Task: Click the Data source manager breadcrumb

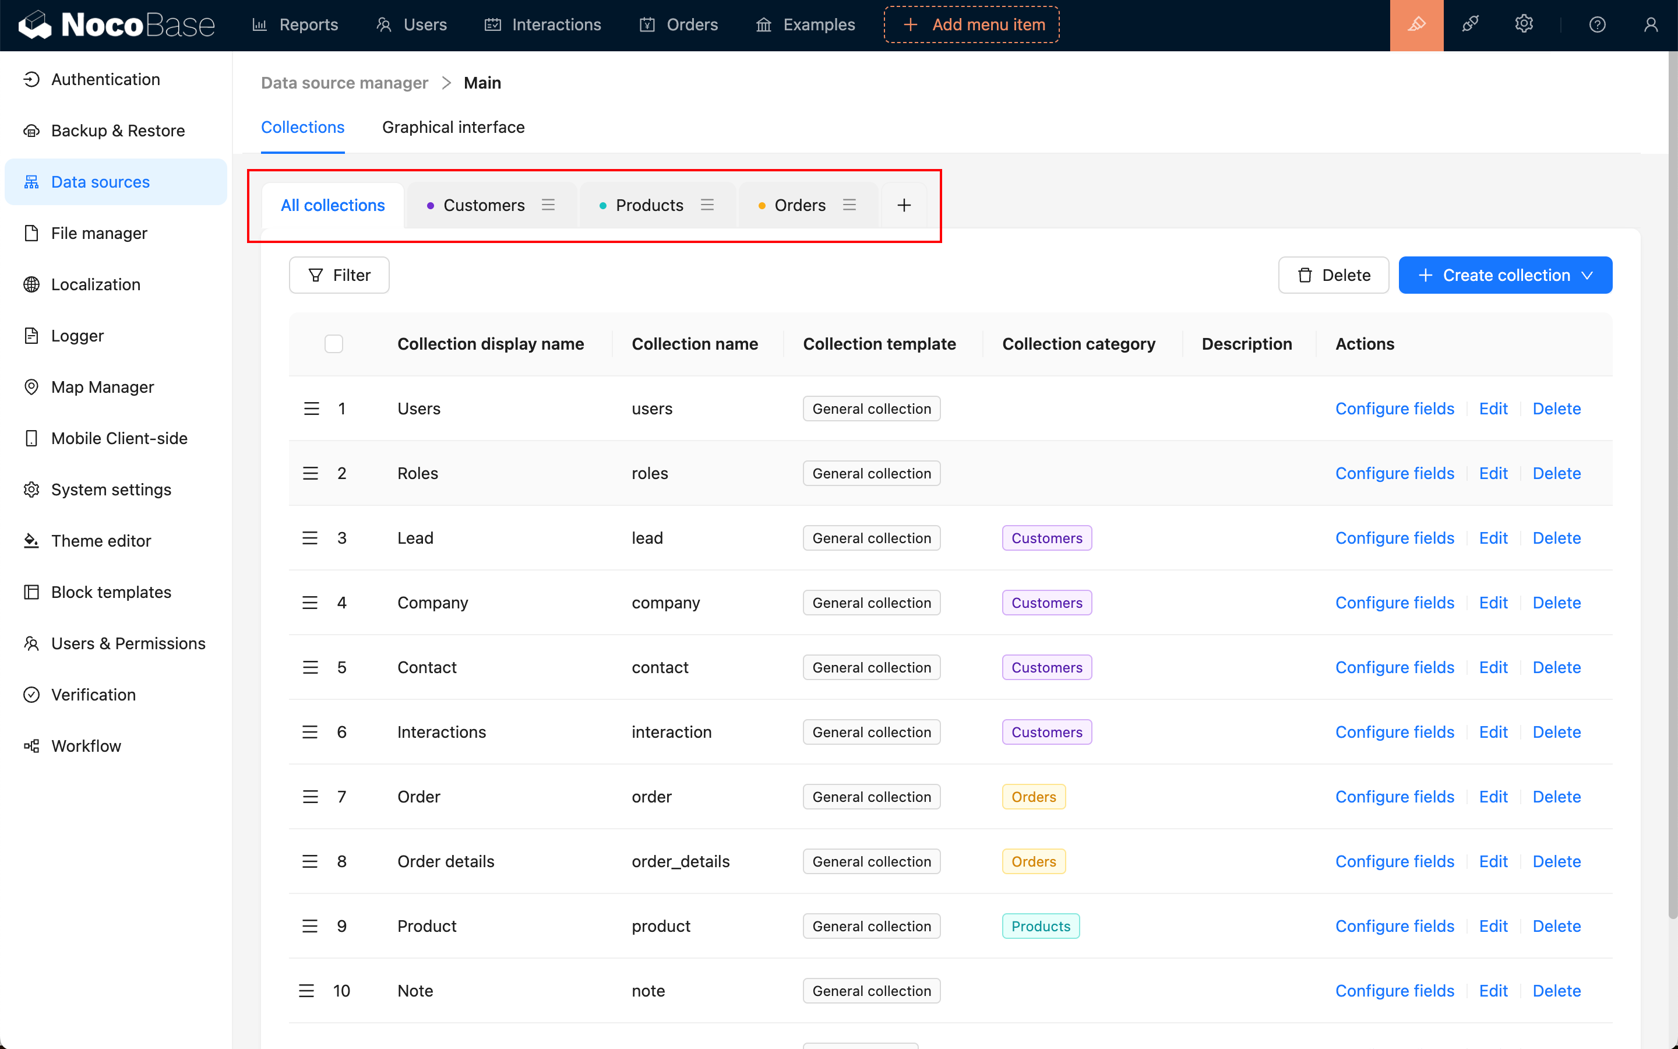Action: pyautogui.click(x=344, y=83)
